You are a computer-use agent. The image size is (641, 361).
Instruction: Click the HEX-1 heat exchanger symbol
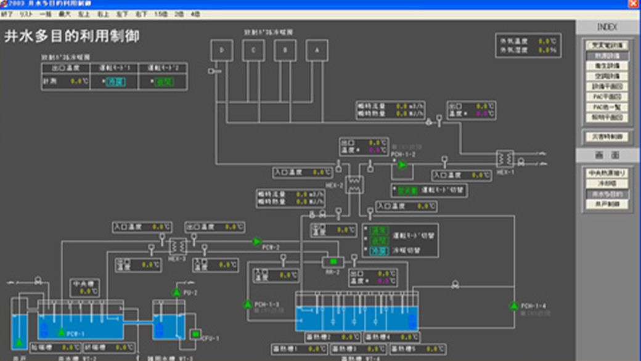505,159
